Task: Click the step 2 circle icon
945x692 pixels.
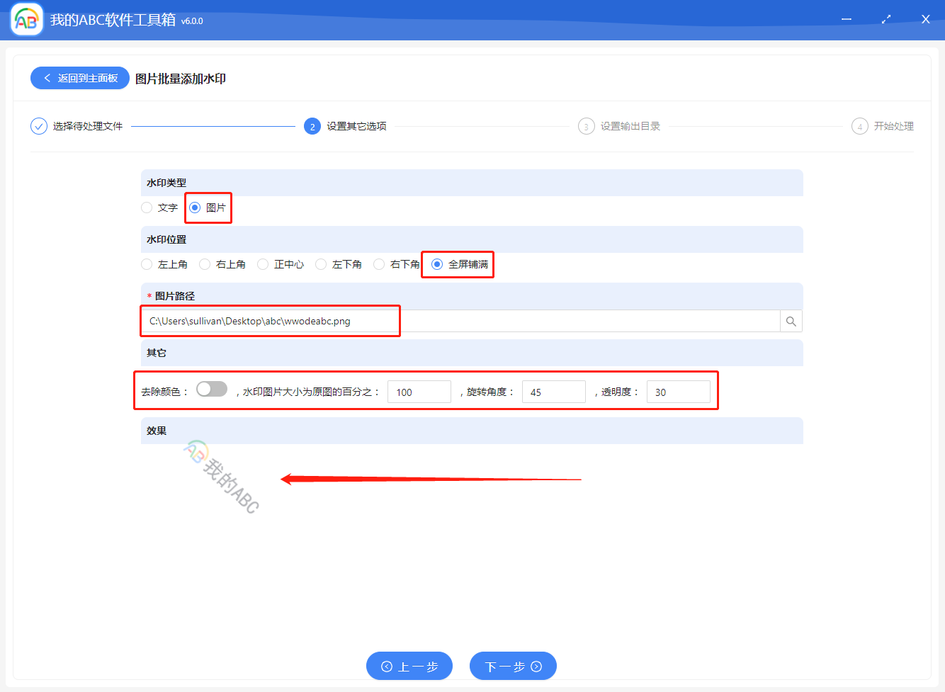Action: tap(312, 126)
